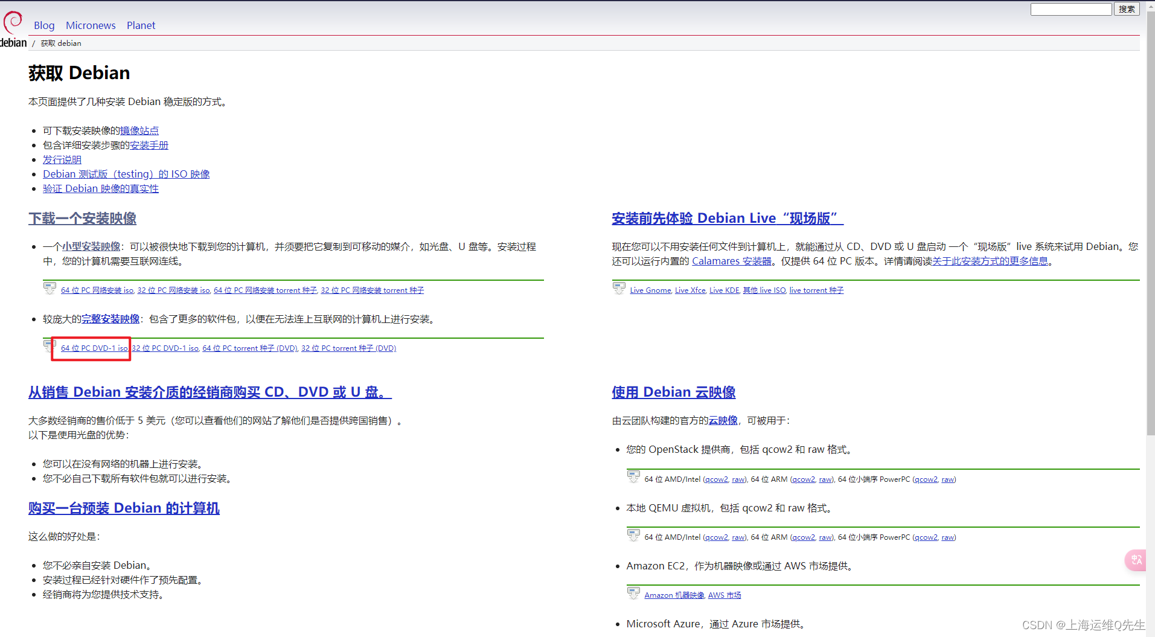Click 32 位 PC 网络安装 torrent 种子
Image resolution: width=1155 pixels, height=637 pixels.
point(373,290)
